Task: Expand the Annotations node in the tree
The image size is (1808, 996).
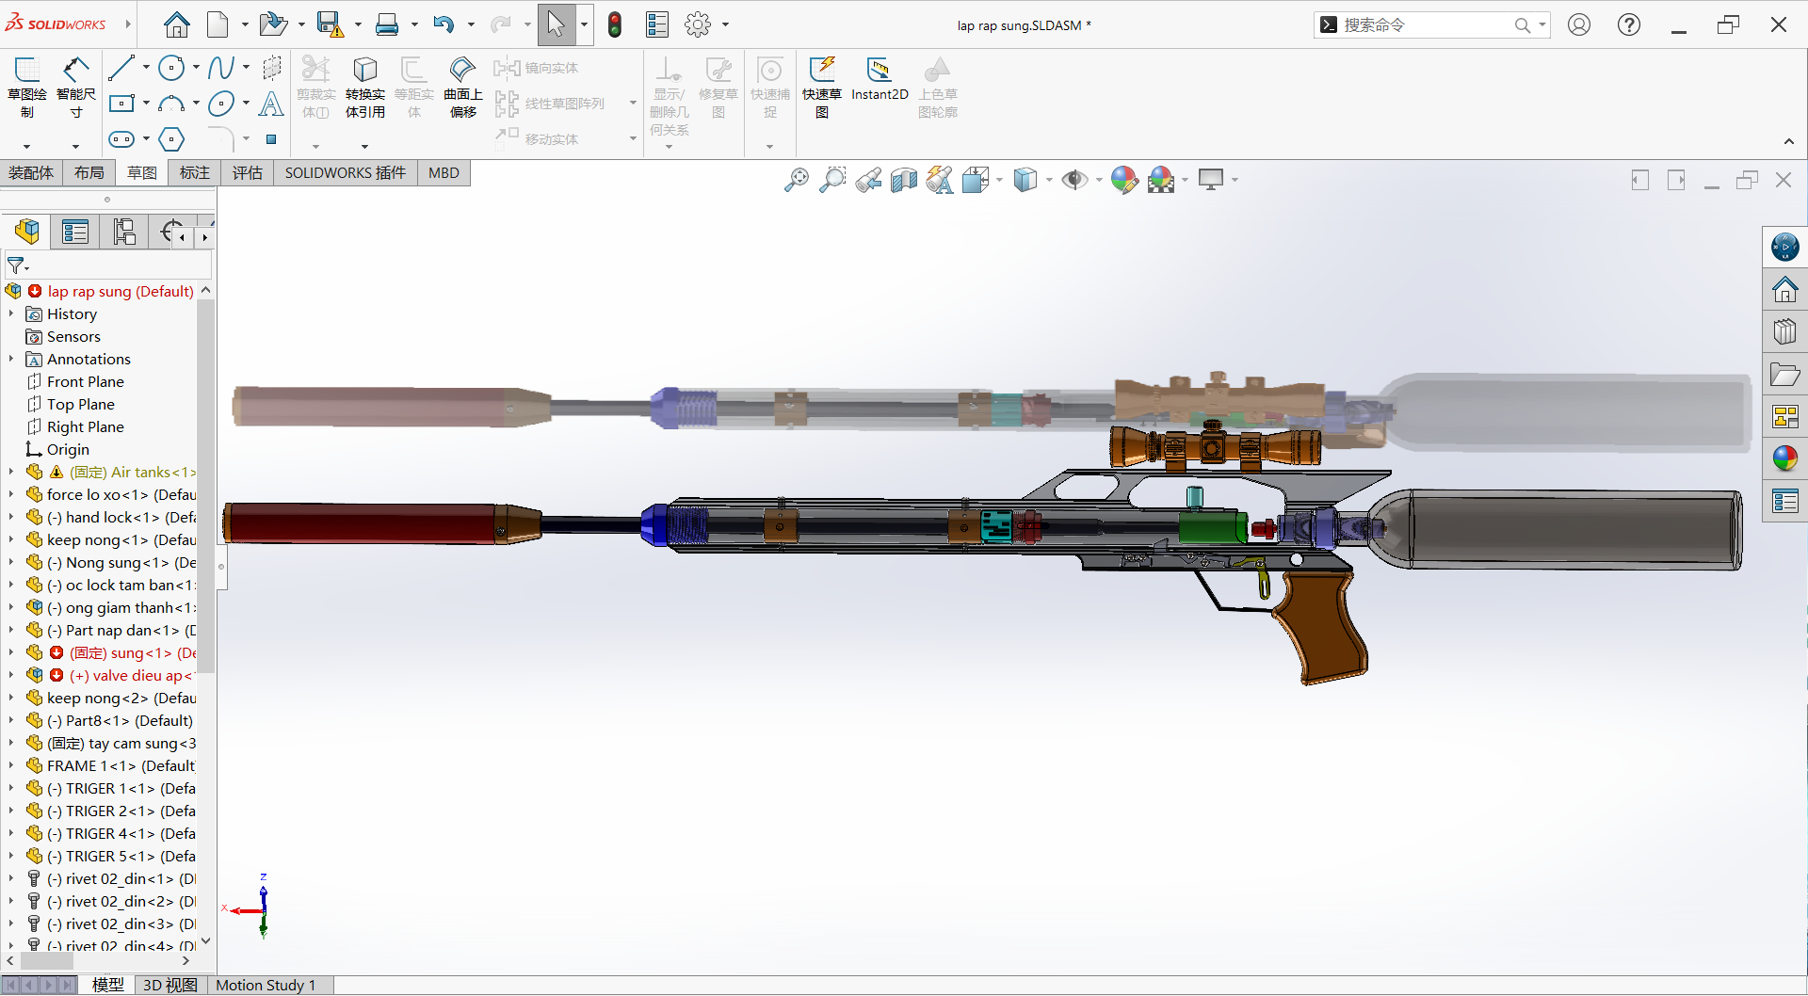Action: point(11,359)
